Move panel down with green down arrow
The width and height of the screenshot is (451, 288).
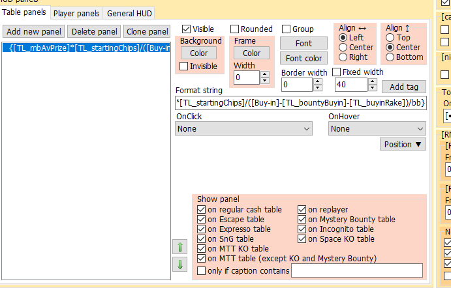click(x=180, y=264)
